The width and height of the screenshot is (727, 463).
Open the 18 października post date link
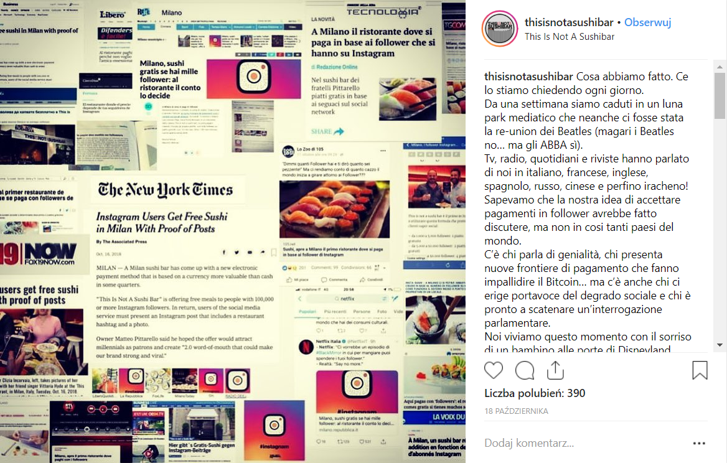click(x=516, y=411)
